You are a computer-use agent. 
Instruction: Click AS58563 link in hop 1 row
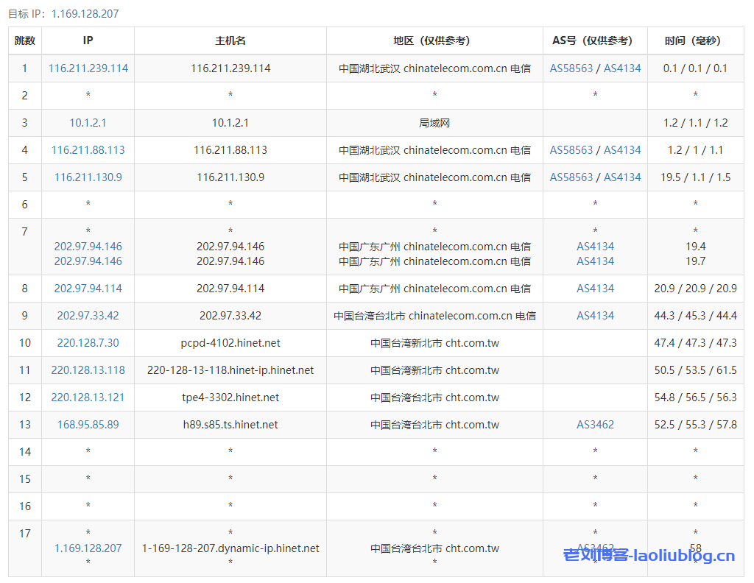coord(574,68)
